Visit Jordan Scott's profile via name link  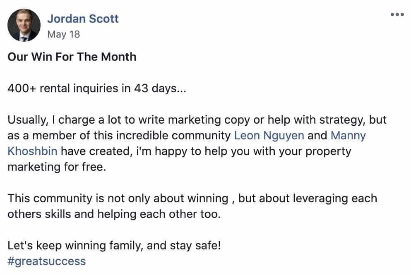point(83,19)
